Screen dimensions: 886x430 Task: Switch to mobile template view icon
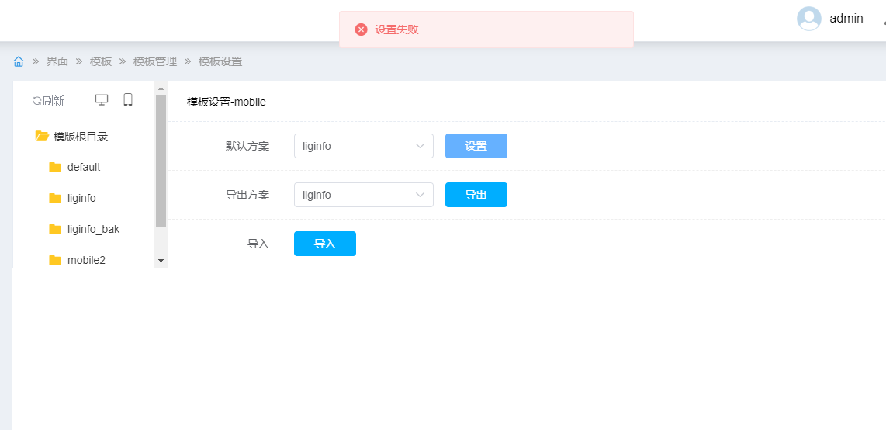128,100
